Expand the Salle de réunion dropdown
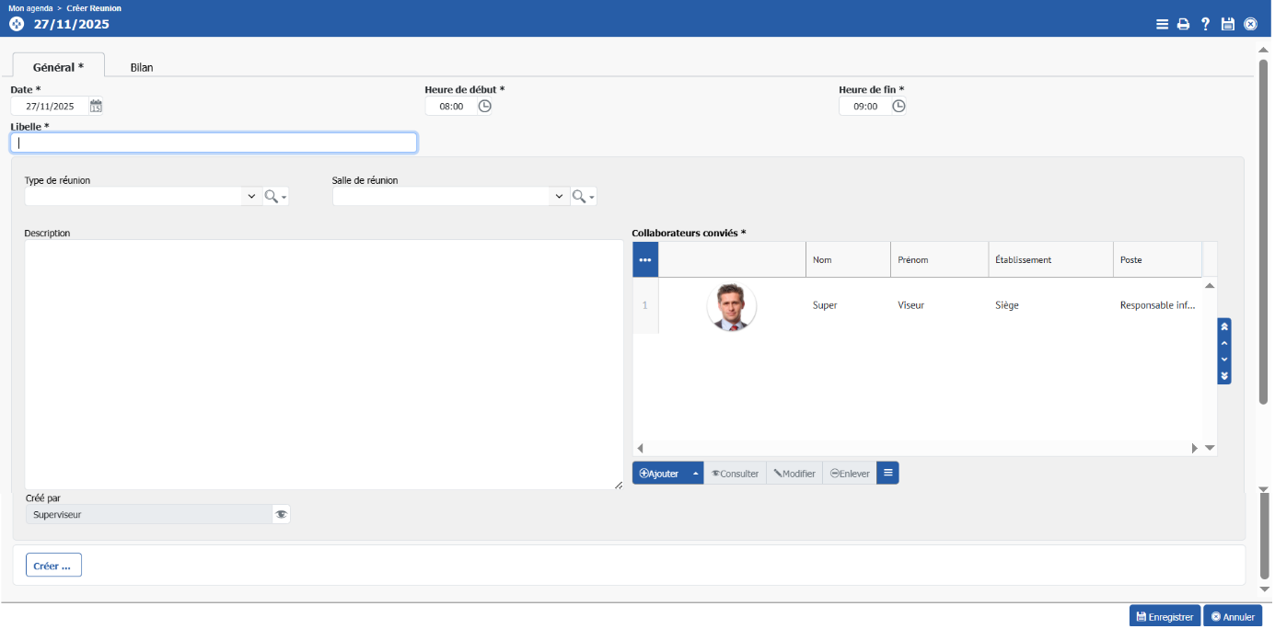Image resolution: width=1275 pixels, height=629 pixels. click(559, 197)
